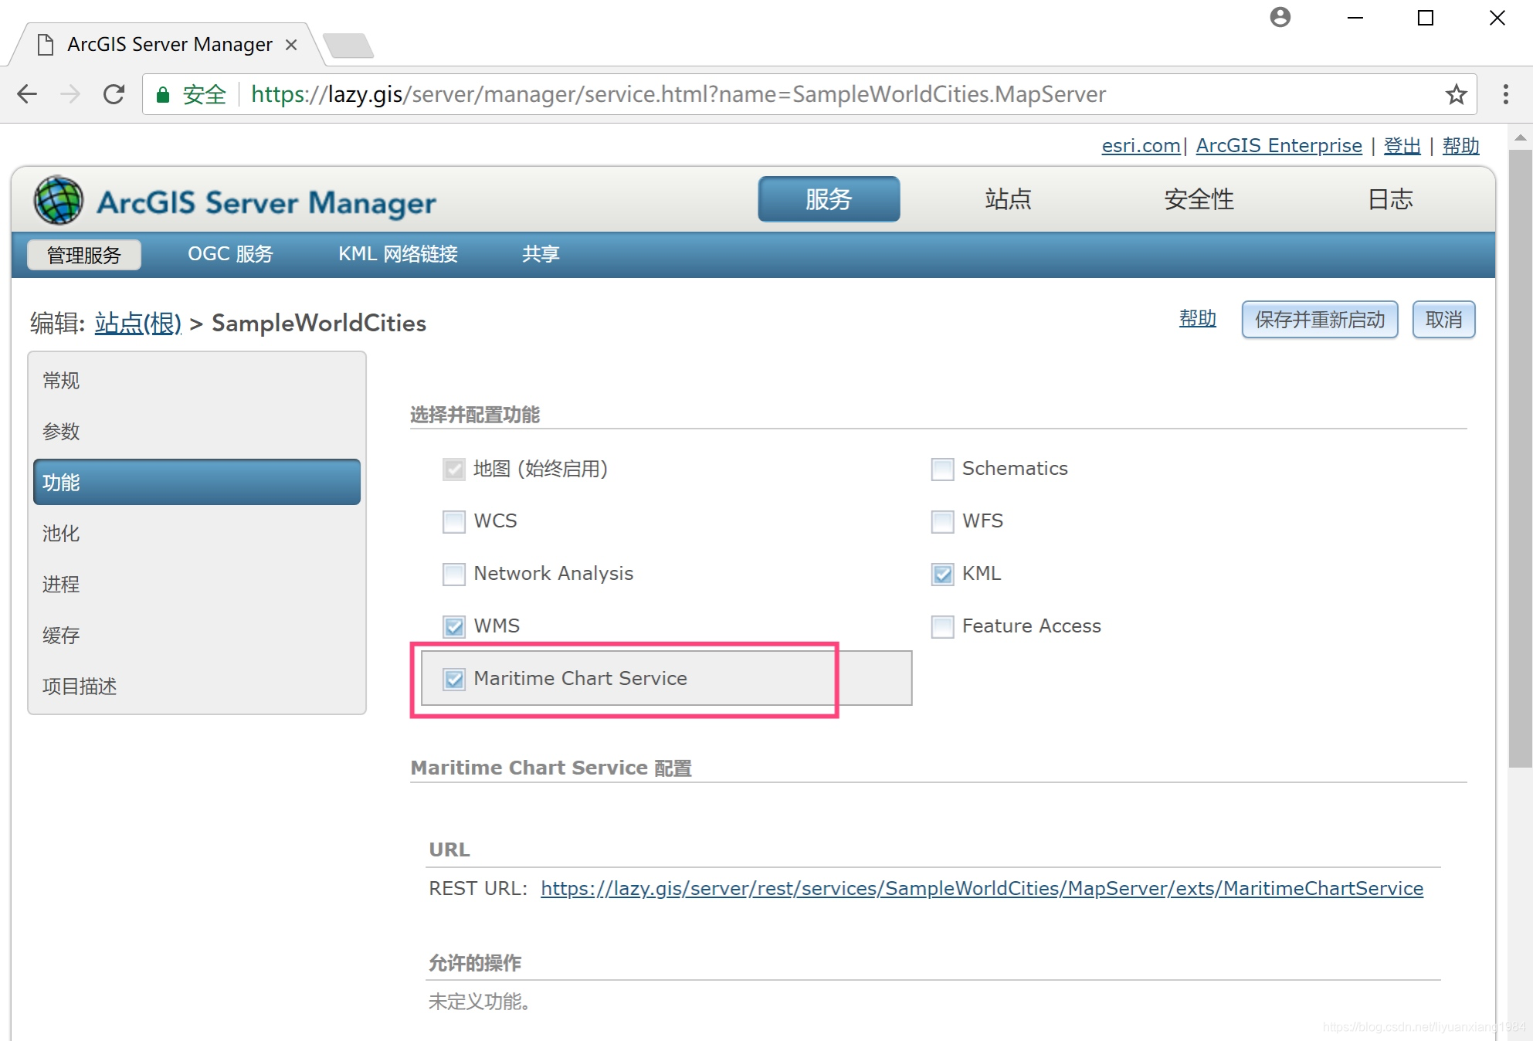Bookmark this page with the star icon
The width and height of the screenshot is (1533, 1041).
tap(1456, 94)
